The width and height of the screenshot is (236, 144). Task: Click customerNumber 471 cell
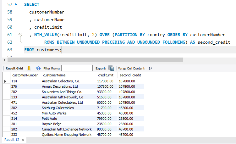pyautogui.click(x=25, y=102)
